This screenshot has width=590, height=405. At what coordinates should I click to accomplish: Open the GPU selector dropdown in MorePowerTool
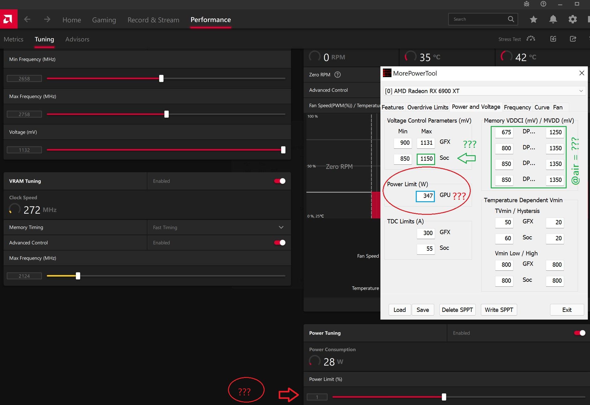coord(484,91)
